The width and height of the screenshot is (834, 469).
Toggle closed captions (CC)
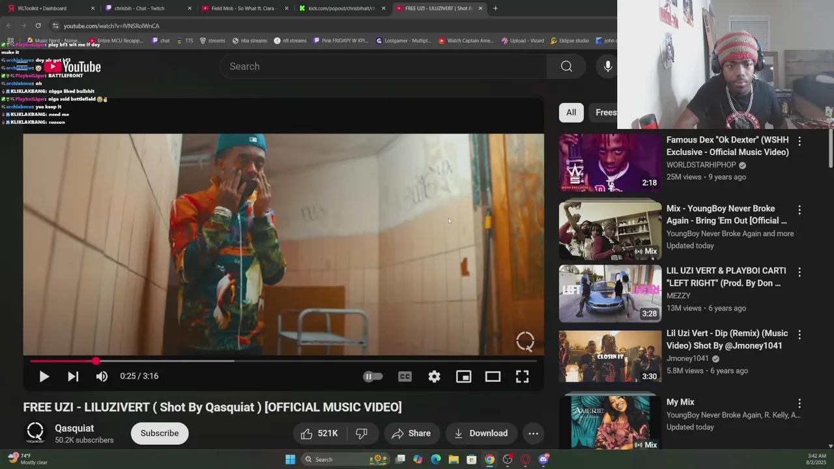[x=405, y=377]
